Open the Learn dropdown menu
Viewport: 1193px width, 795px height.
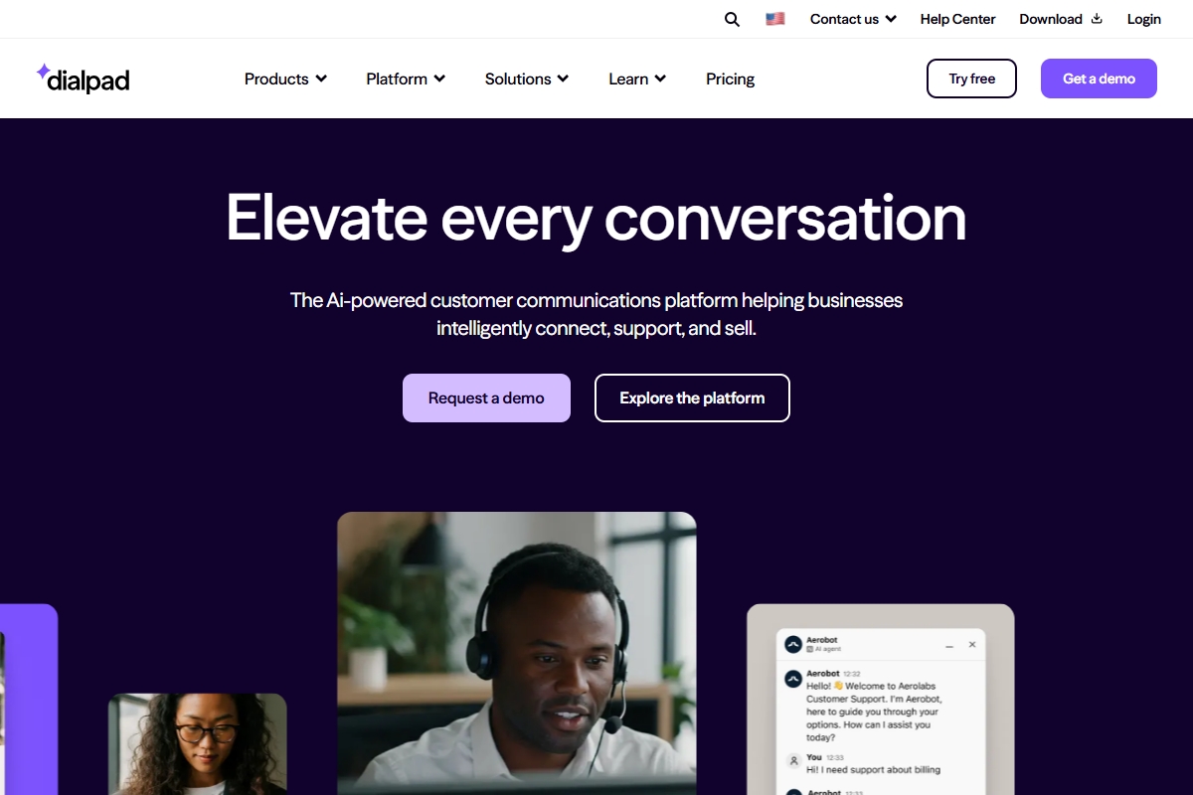pyautogui.click(x=637, y=79)
